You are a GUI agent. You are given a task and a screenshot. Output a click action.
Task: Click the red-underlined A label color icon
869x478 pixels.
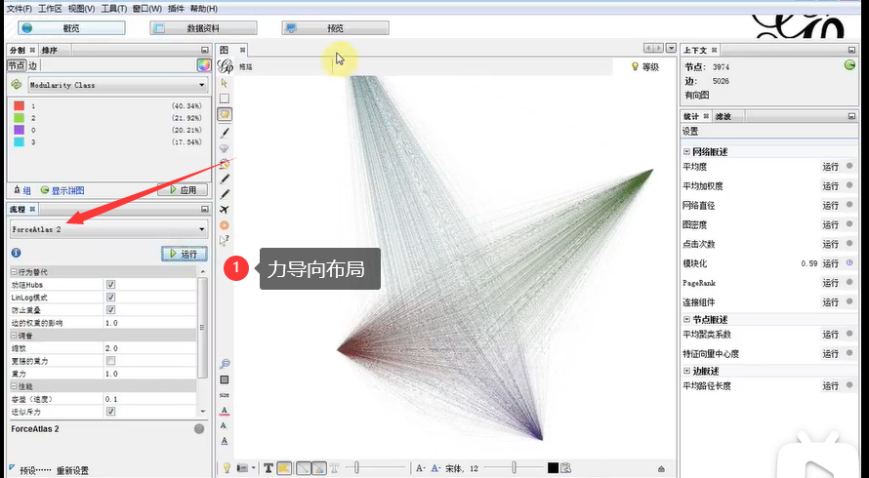tap(224, 411)
